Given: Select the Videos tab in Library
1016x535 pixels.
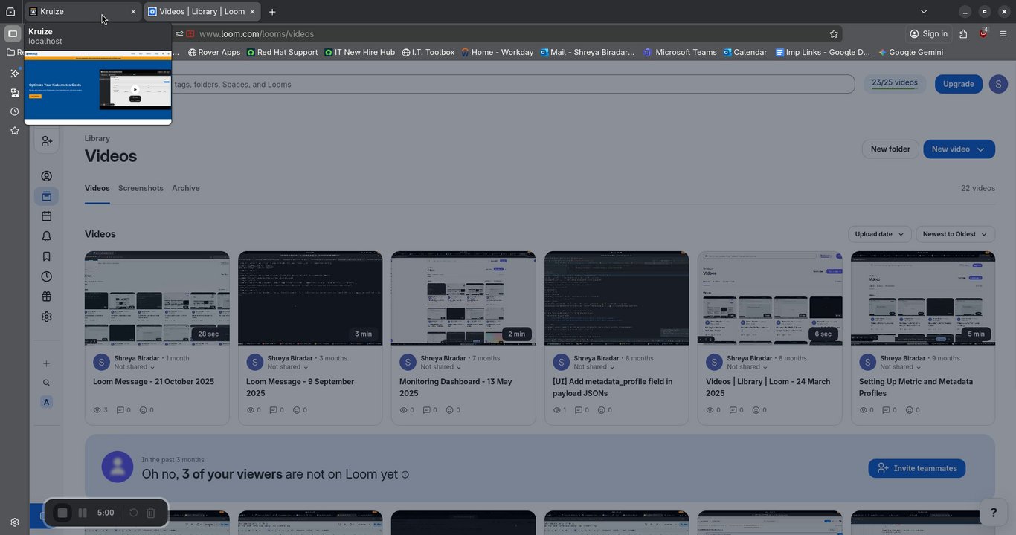Looking at the screenshot, I should 97,188.
